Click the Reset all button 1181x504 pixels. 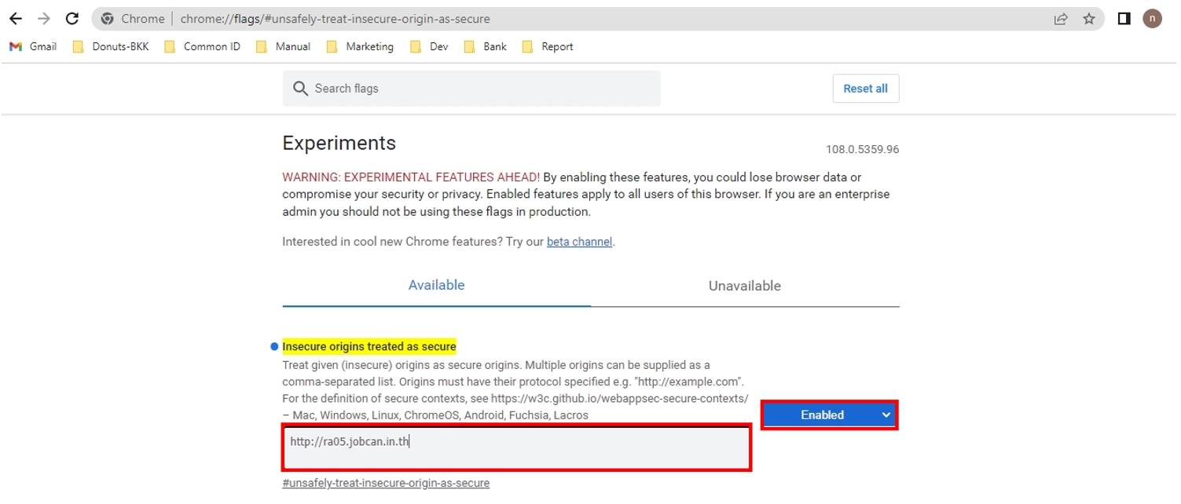865,89
